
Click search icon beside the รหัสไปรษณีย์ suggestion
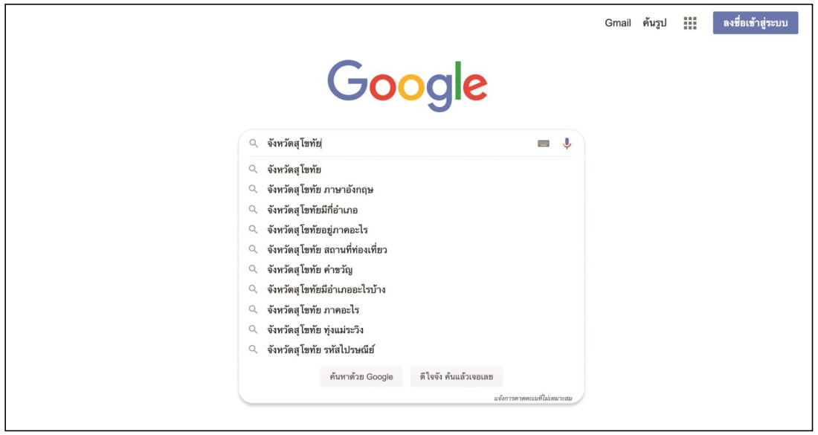[254, 349]
